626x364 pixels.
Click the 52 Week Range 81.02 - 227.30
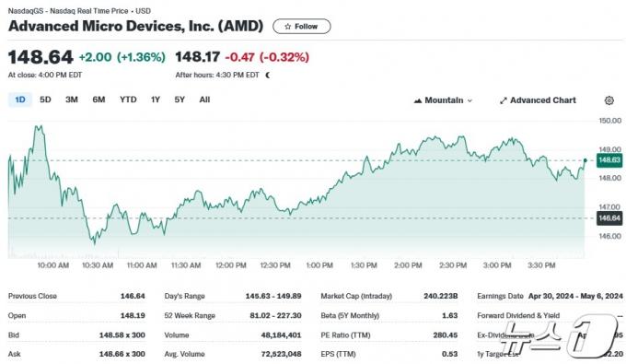click(x=275, y=316)
